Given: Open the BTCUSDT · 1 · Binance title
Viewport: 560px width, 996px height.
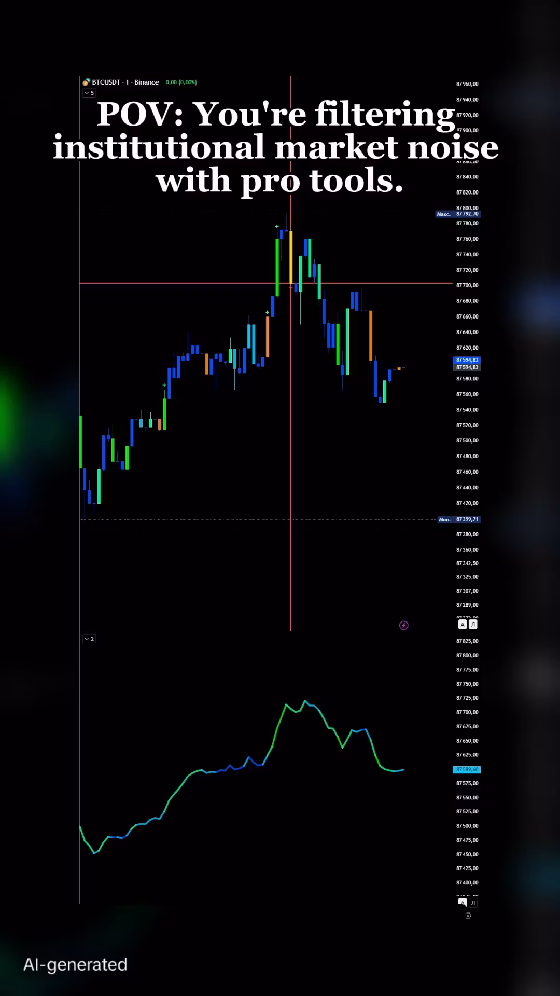Looking at the screenshot, I should point(125,82).
